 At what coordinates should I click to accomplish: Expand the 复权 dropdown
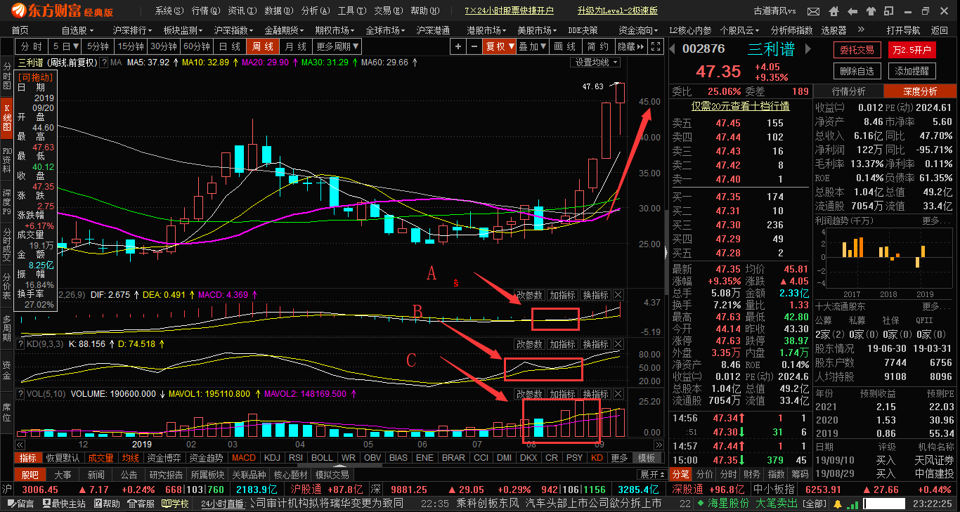coord(499,46)
